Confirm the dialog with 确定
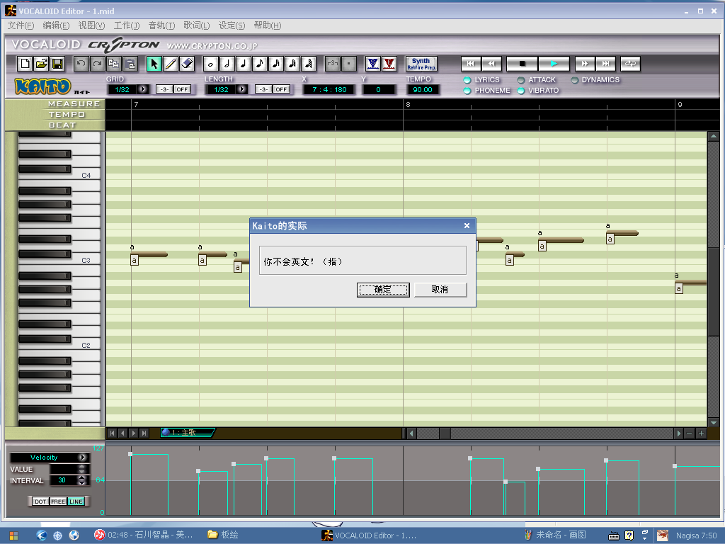Viewport: 725px width, 544px height. [x=383, y=290]
